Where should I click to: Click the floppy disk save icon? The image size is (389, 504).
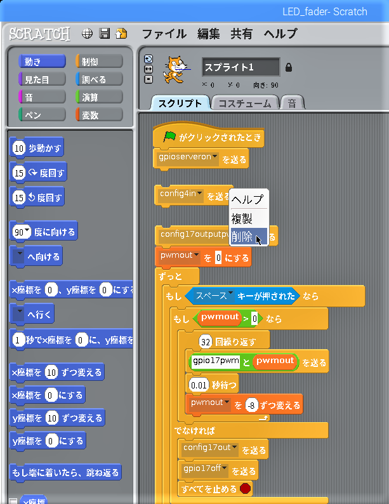click(x=105, y=34)
